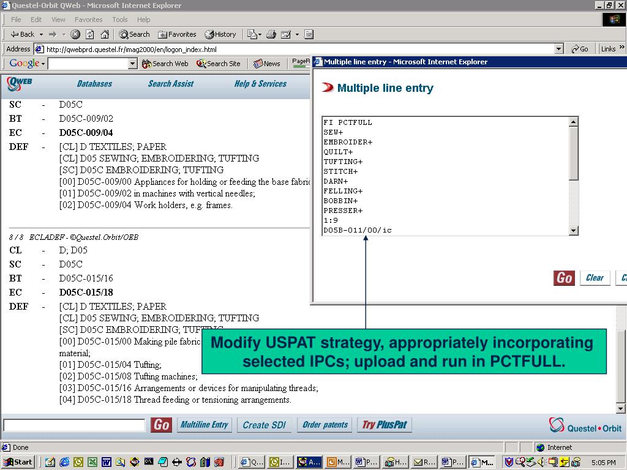Image resolution: width=627 pixels, height=470 pixels.
Task: Click the Edit page icon in toolbar
Action: 286,34
